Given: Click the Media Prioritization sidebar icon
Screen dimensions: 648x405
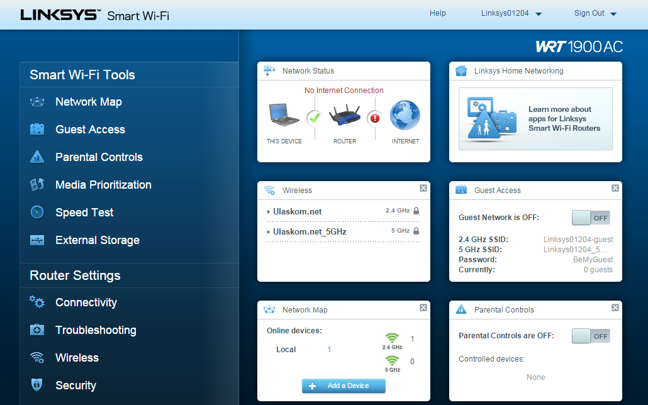Looking at the screenshot, I should click(x=37, y=185).
